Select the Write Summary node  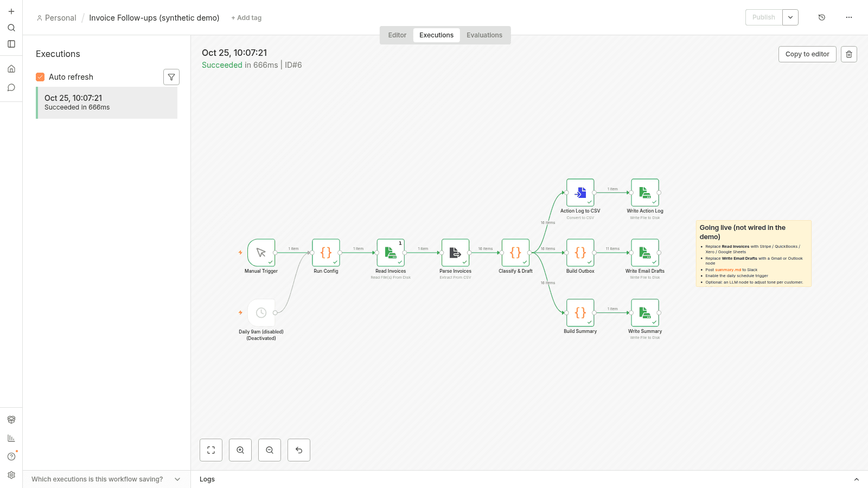(645, 313)
